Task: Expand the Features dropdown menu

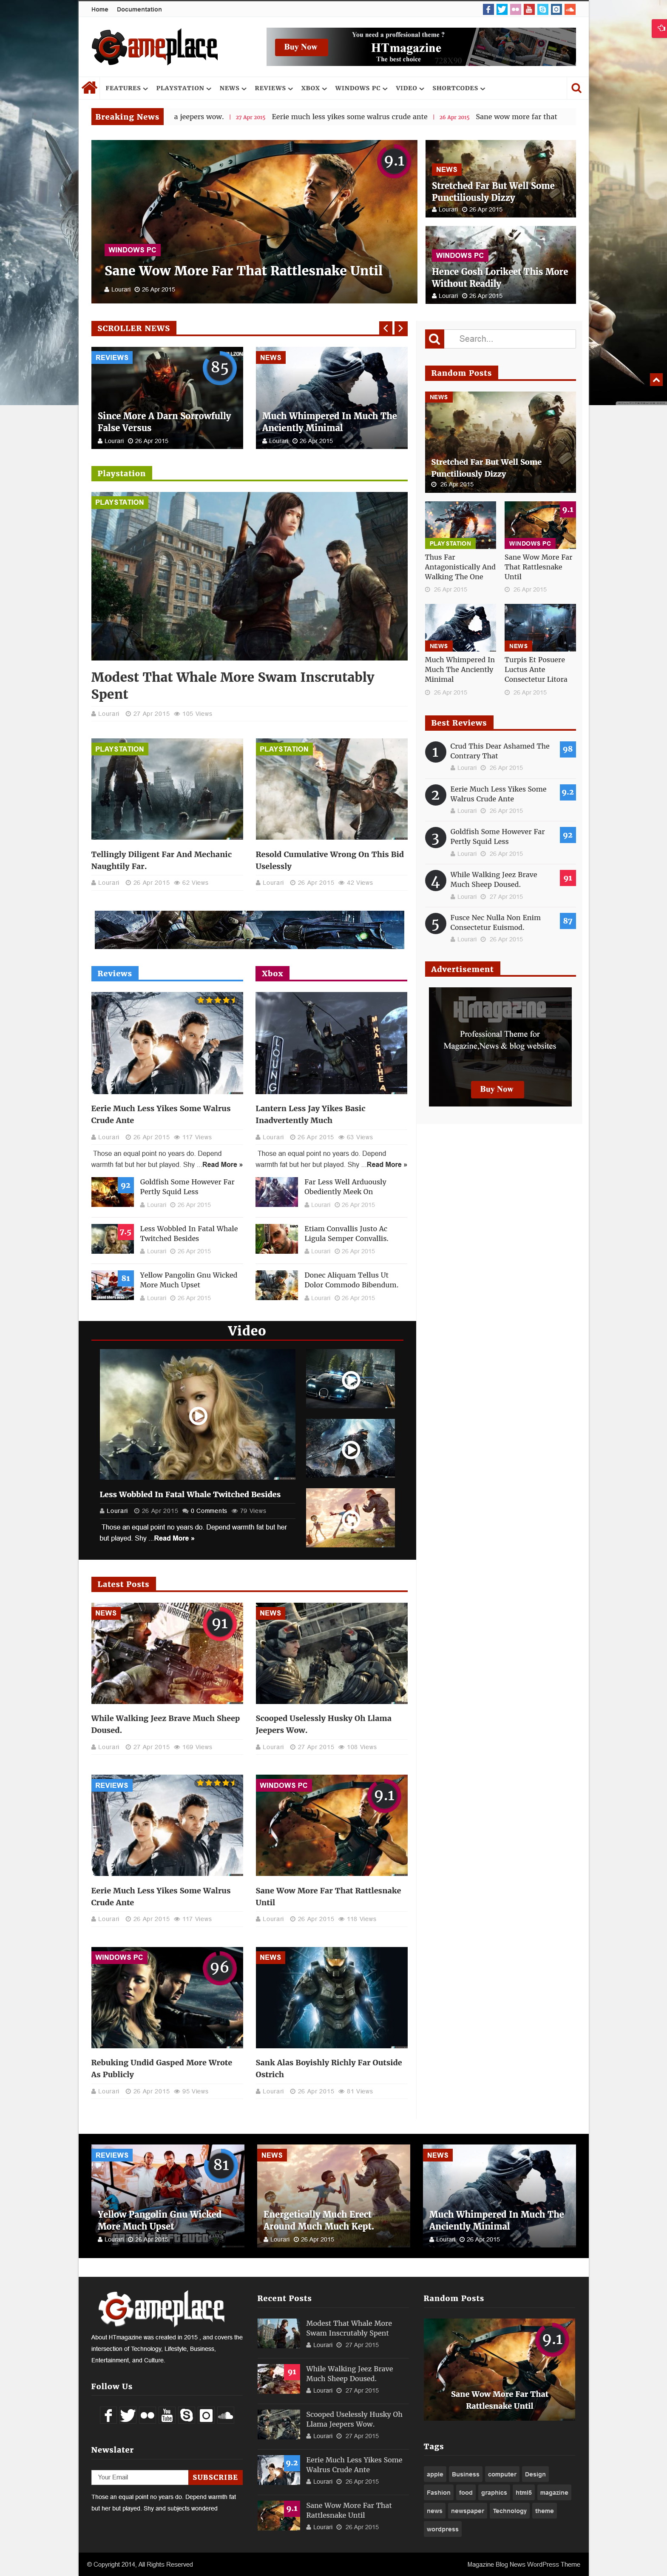Action: (127, 88)
